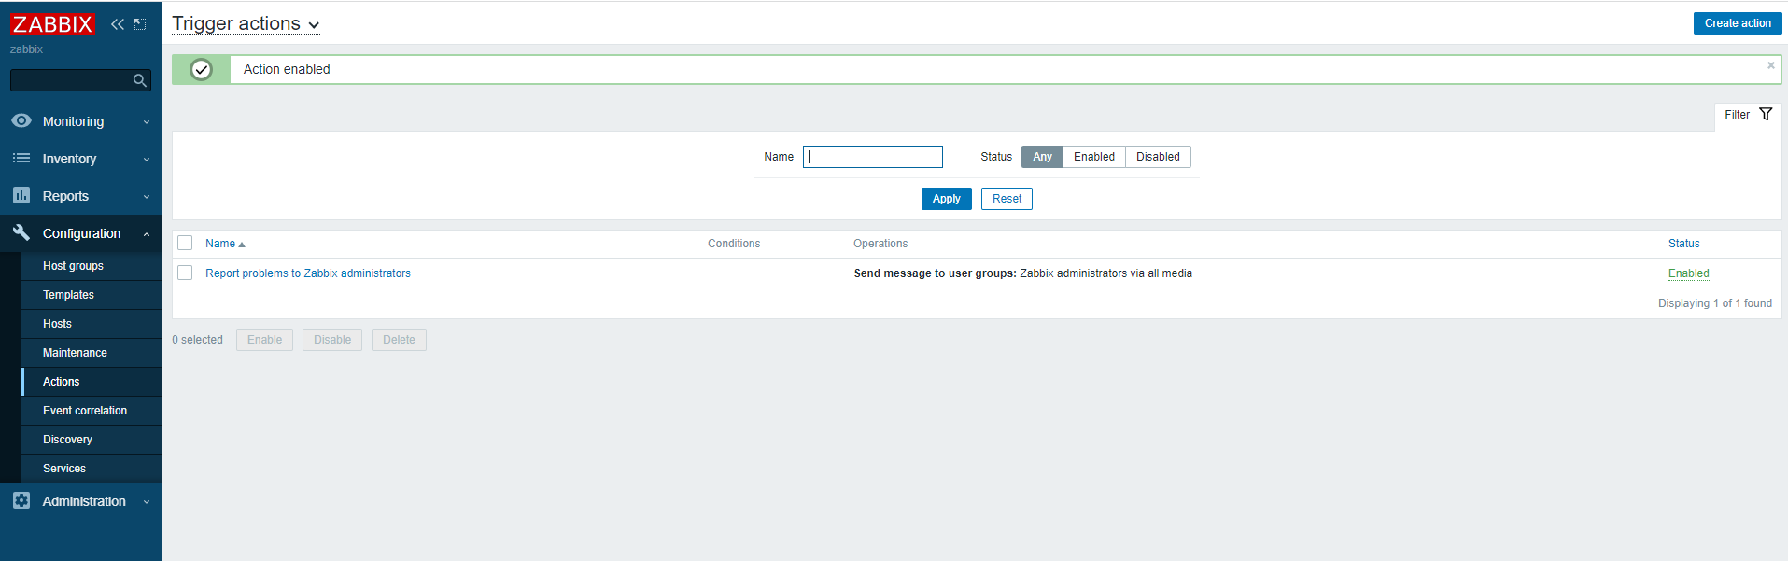Click the Filter funnel icon
The width and height of the screenshot is (1788, 561).
click(1766, 114)
